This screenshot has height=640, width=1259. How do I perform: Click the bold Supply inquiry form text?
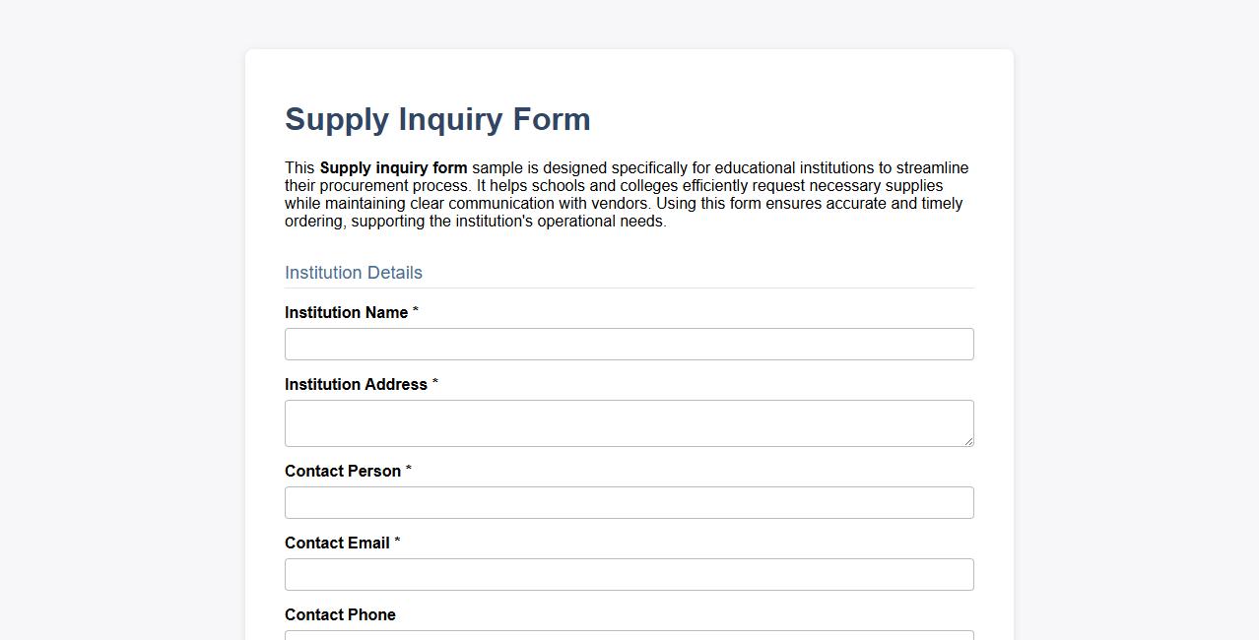[393, 167]
